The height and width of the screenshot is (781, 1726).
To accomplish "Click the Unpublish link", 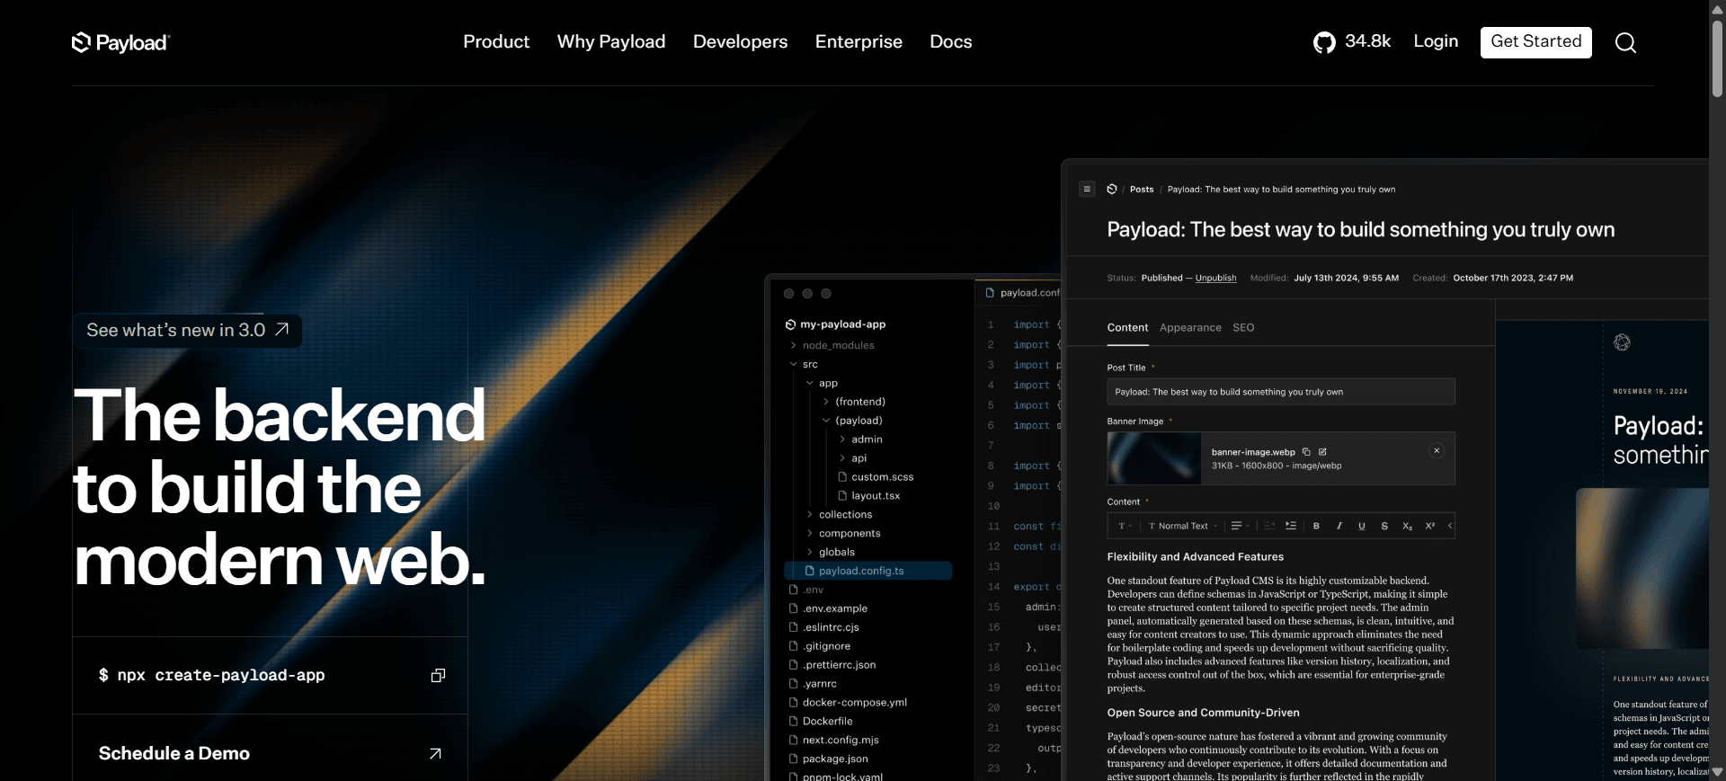I will pyautogui.click(x=1215, y=278).
